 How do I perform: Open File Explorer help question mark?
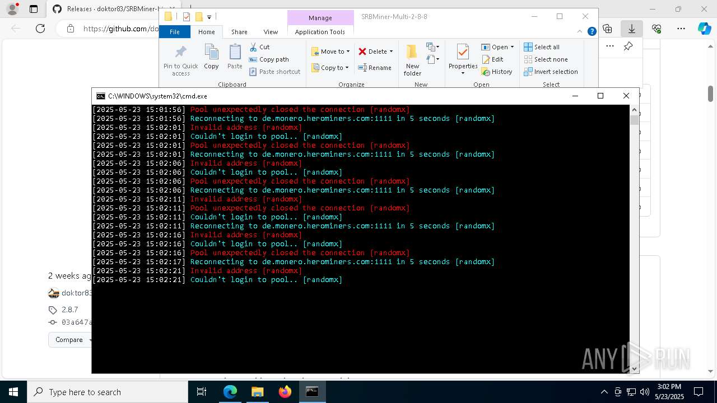click(592, 32)
